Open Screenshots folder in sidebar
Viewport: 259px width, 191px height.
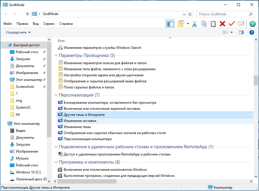click(25, 87)
